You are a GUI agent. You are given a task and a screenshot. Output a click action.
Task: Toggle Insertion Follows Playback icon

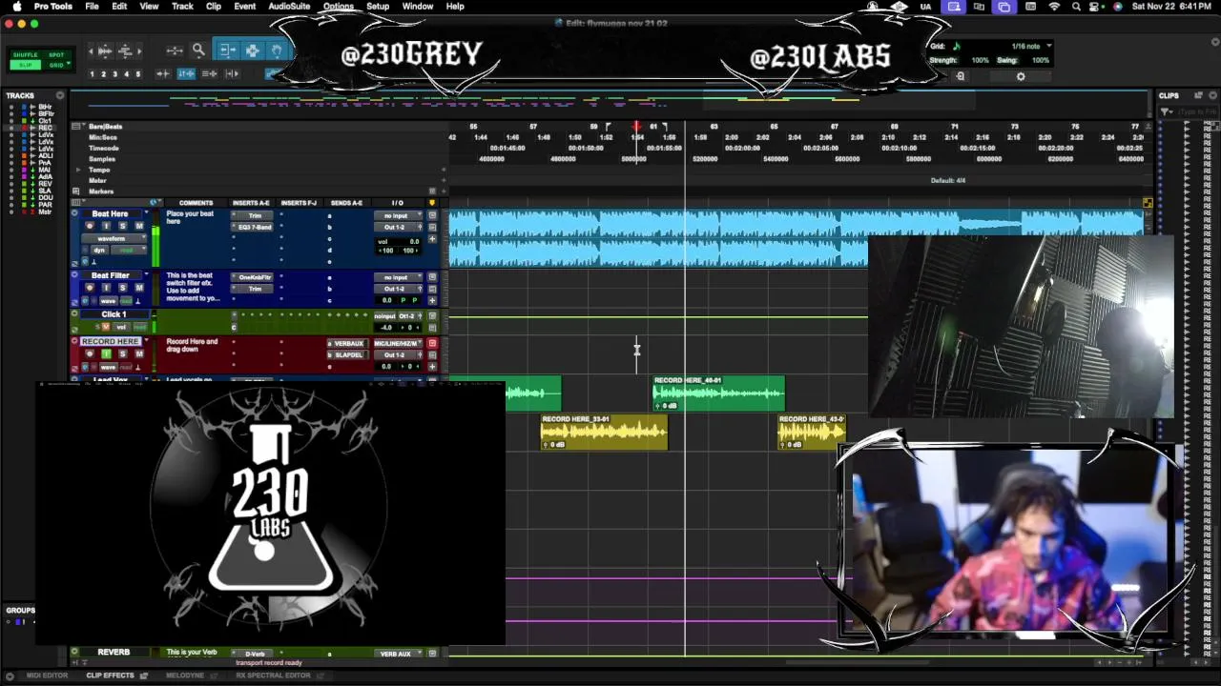point(232,73)
